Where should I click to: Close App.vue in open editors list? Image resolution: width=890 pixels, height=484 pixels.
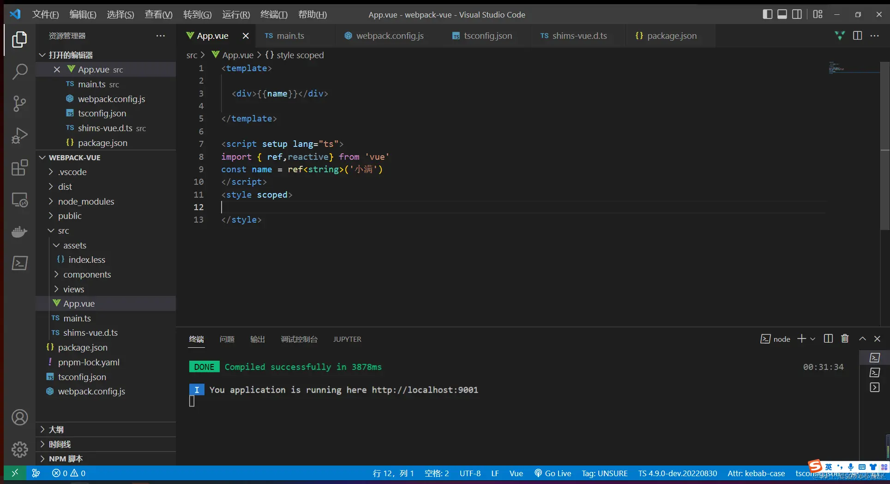coord(57,69)
